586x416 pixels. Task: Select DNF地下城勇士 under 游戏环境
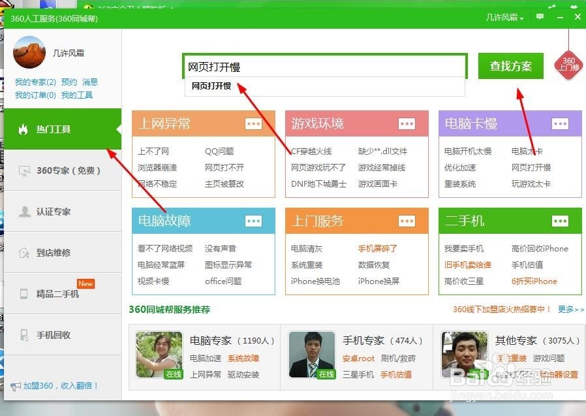319,184
